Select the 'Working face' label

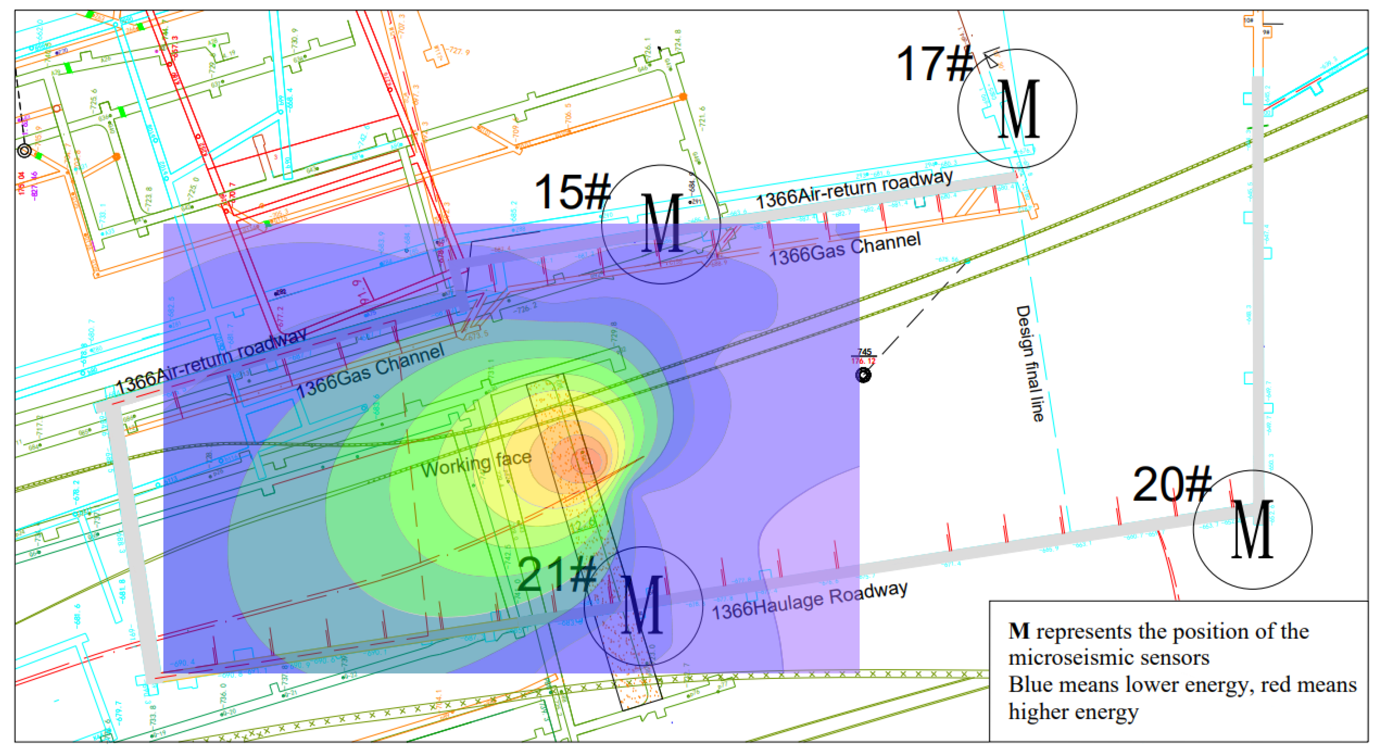pos(476,464)
